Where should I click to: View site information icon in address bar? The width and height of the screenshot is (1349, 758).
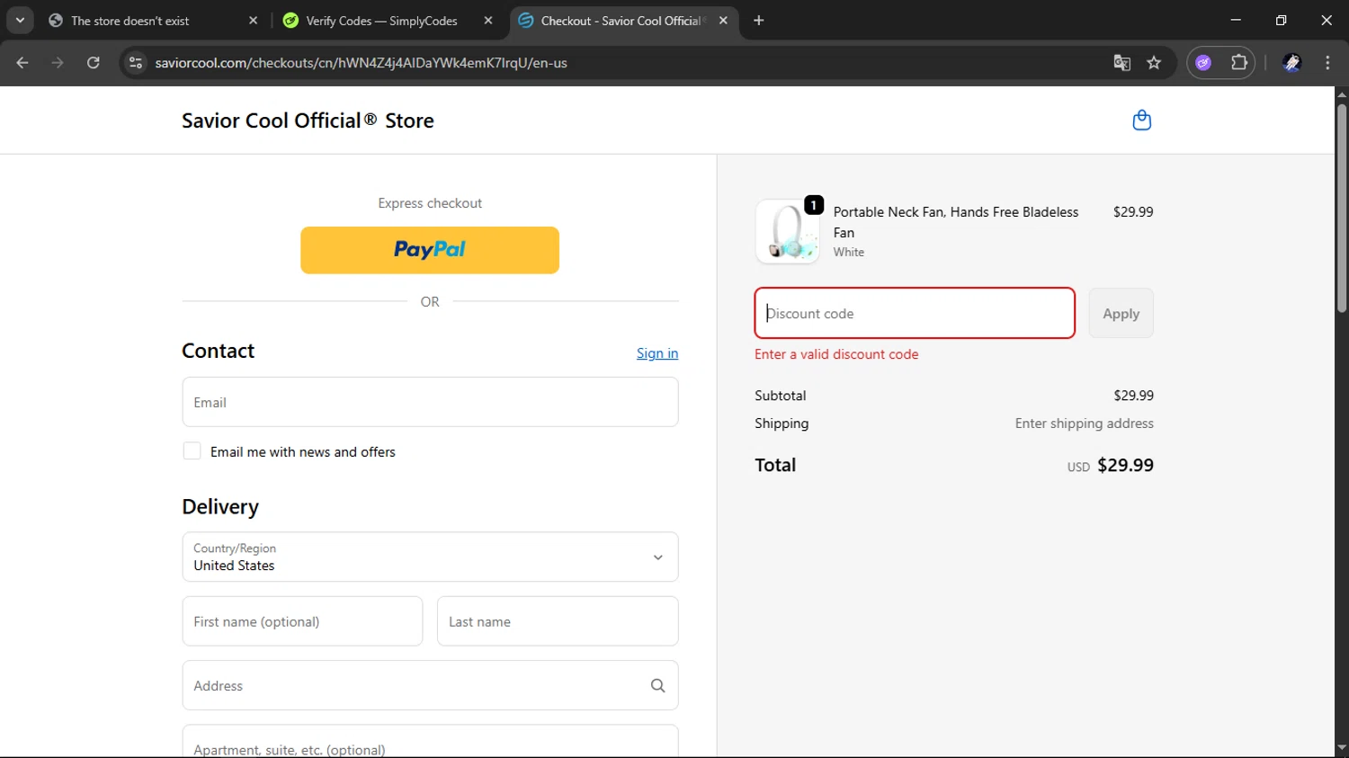coord(136,63)
